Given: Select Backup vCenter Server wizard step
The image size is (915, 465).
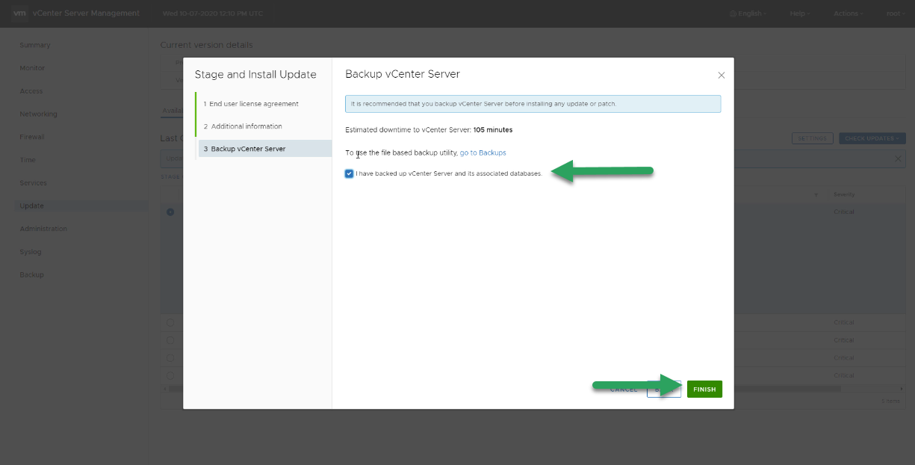Looking at the screenshot, I should (x=265, y=149).
